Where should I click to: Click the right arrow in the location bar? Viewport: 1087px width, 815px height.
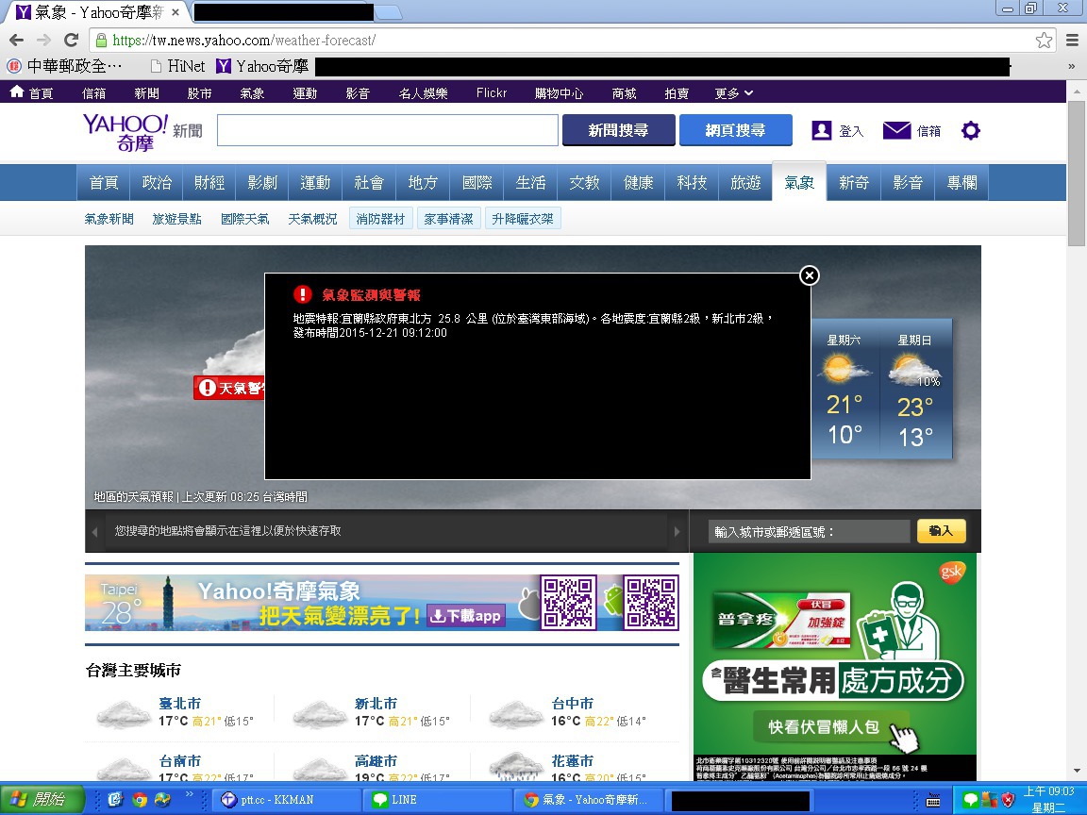tap(677, 532)
